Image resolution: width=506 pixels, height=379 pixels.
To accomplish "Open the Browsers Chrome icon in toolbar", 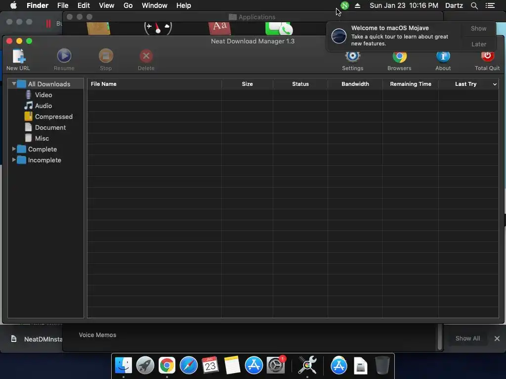I will [x=399, y=57].
